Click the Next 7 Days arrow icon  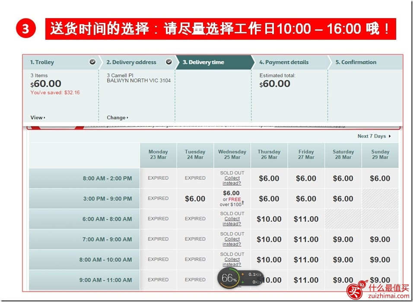tap(390, 136)
